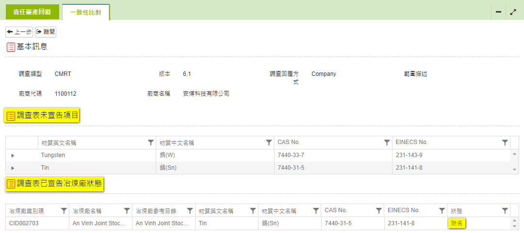Filter the 冶煉廠識別碼 column
This screenshot has width=524, height=233.
[64, 211]
